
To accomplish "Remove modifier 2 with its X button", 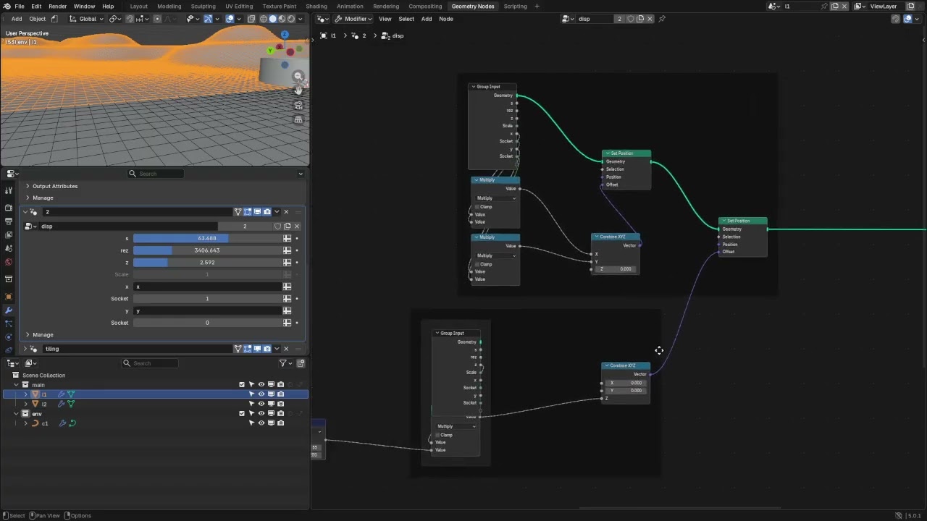I will [x=285, y=212].
